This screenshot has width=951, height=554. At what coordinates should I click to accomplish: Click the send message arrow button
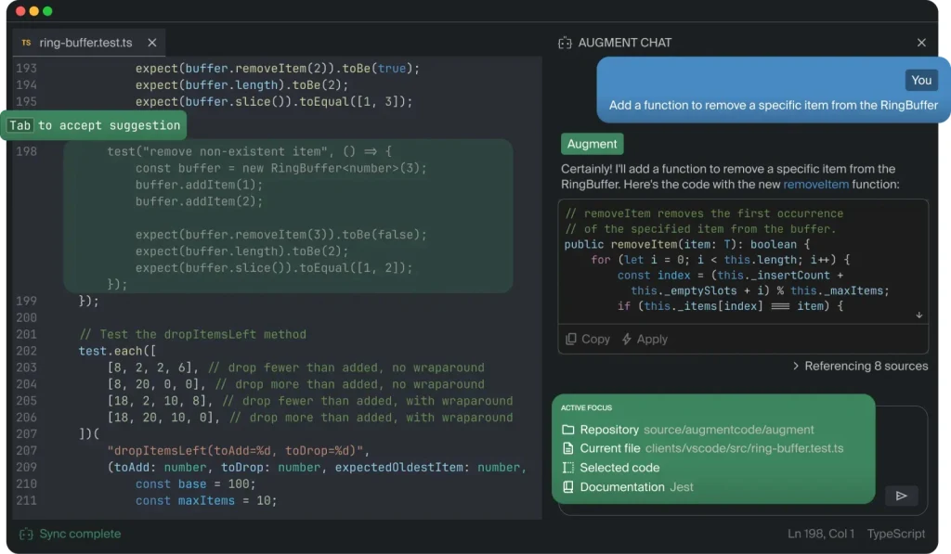pyautogui.click(x=901, y=496)
